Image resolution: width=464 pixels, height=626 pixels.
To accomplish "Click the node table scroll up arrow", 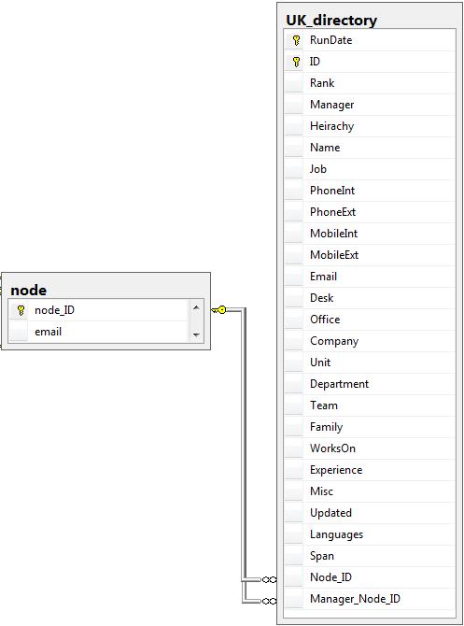I will 196,307.
